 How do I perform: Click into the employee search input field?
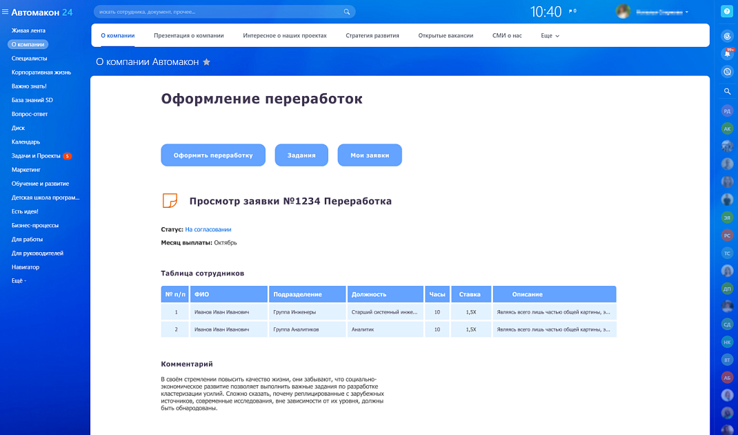(x=217, y=12)
